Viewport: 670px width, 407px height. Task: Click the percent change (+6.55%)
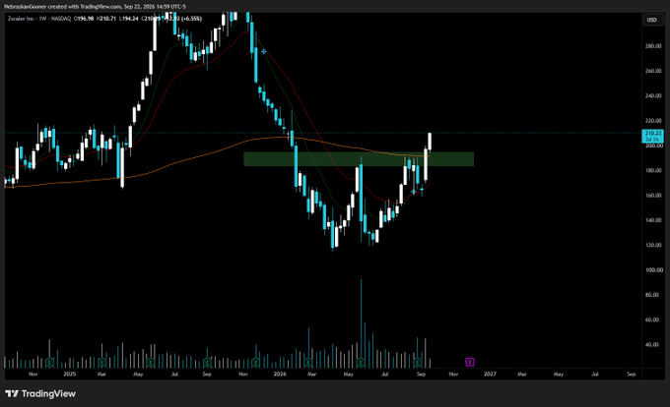tap(191, 19)
